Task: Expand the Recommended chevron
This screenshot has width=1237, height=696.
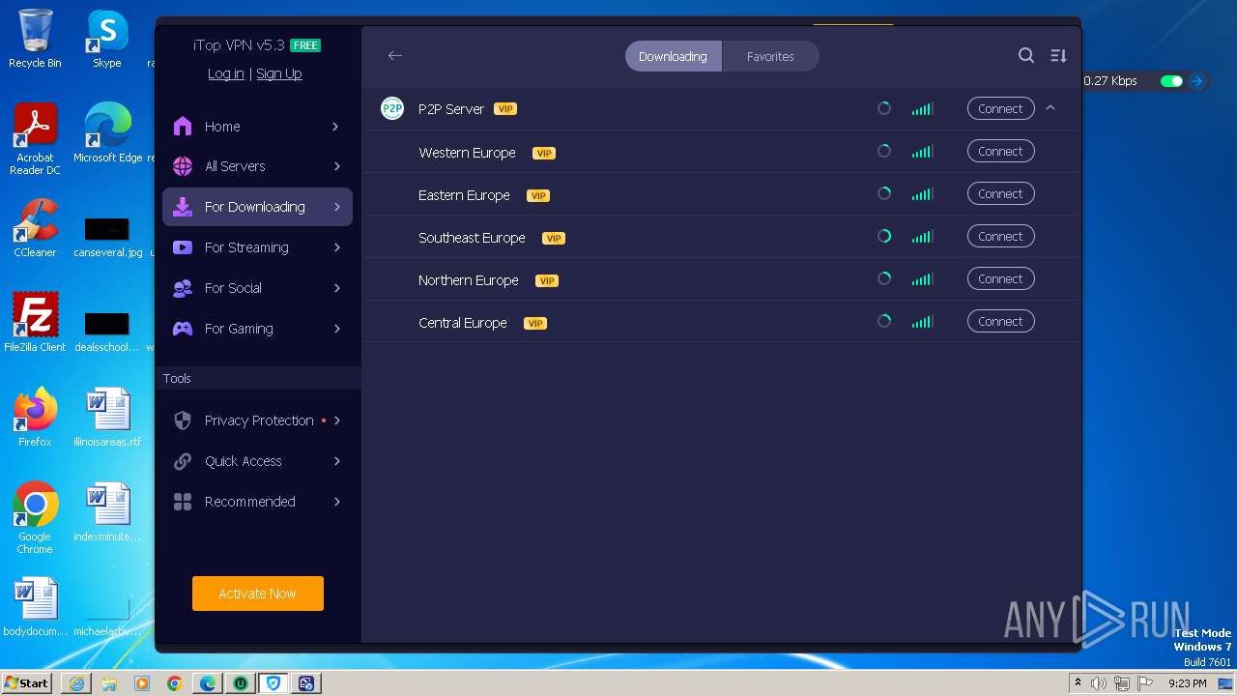Action: coord(337,502)
